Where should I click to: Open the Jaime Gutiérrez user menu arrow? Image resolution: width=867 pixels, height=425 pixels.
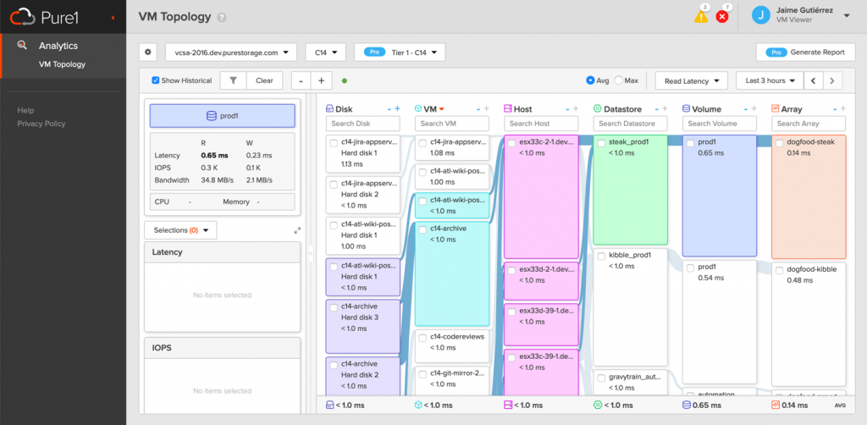(x=846, y=16)
